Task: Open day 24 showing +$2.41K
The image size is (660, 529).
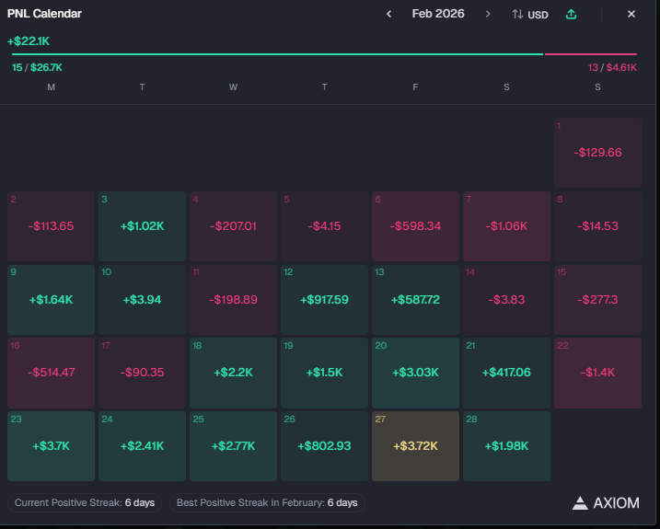Action: click(142, 446)
